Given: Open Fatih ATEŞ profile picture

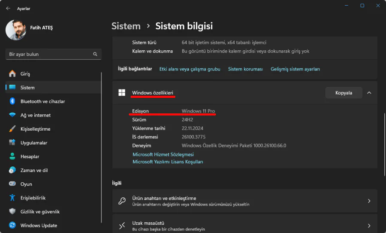Looking at the screenshot, I should [x=16, y=30].
